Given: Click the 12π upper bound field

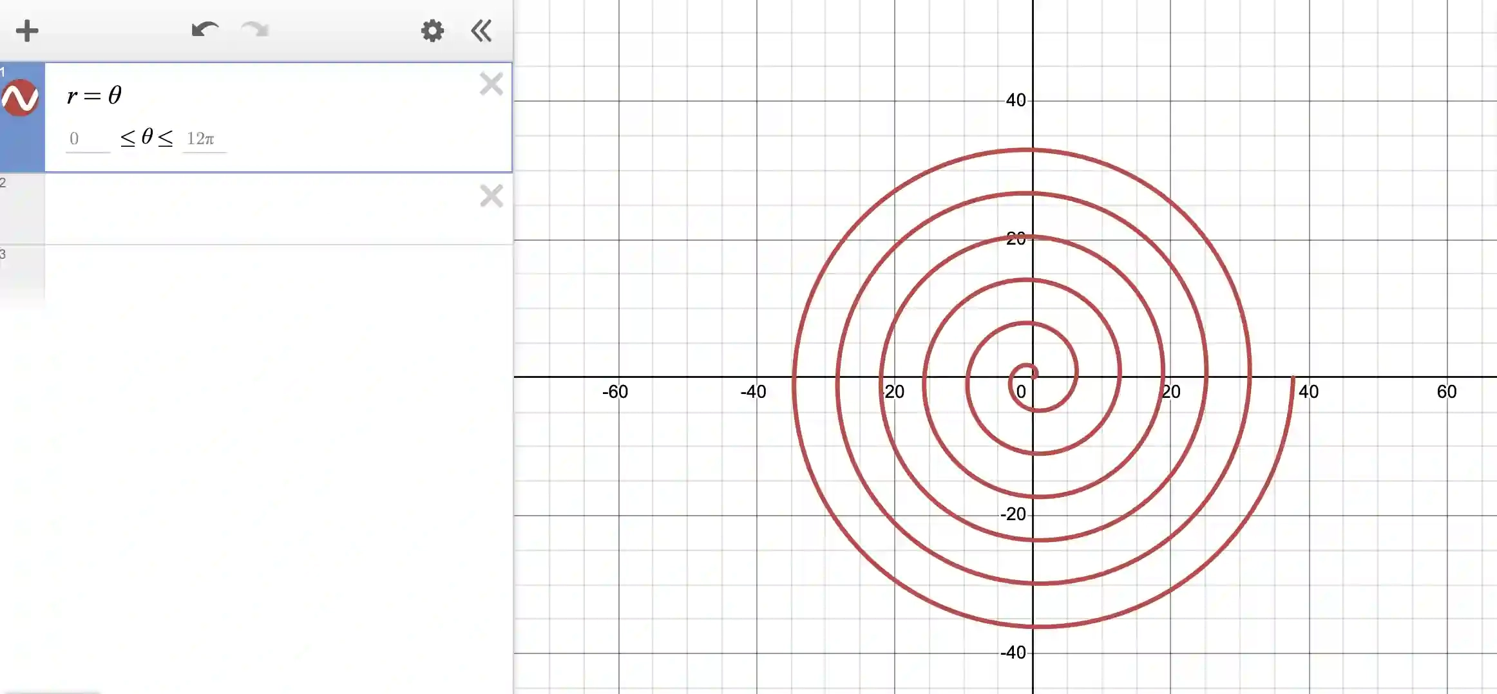Looking at the screenshot, I should pyautogui.click(x=203, y=138).
